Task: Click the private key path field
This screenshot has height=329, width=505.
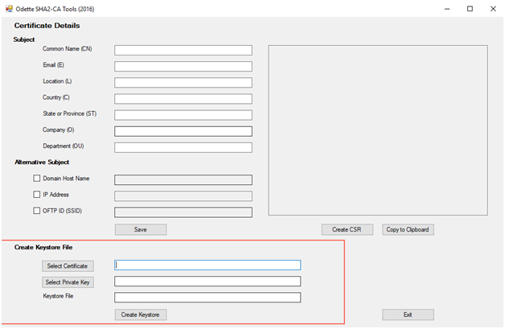Action: click(x=207, y=282)
